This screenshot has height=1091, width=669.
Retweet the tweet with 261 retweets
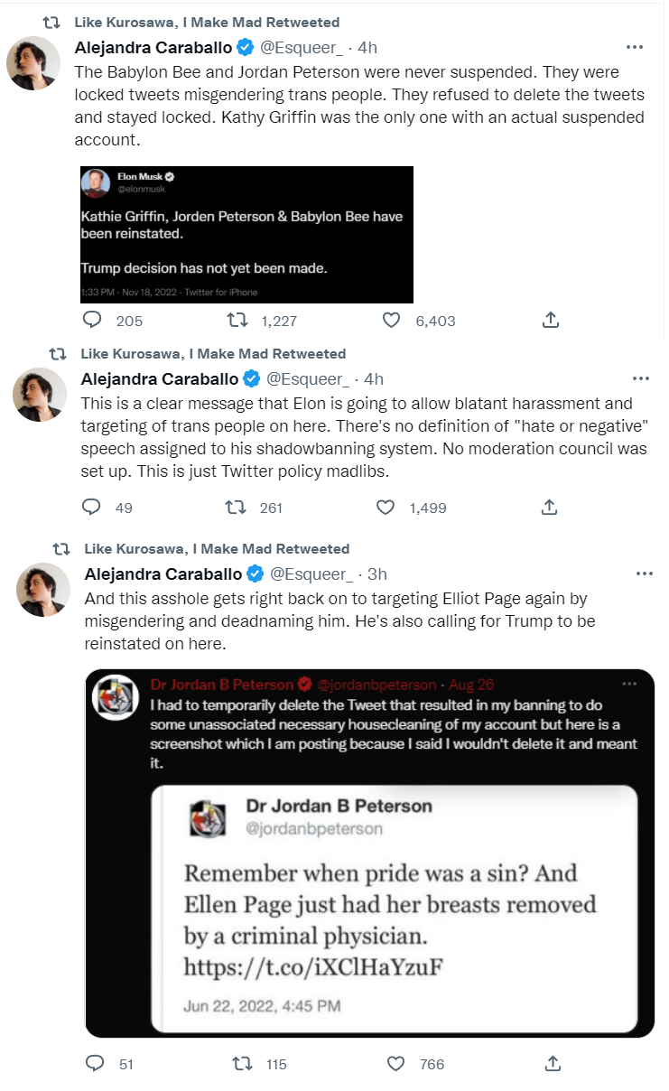[x=237, y=508]
